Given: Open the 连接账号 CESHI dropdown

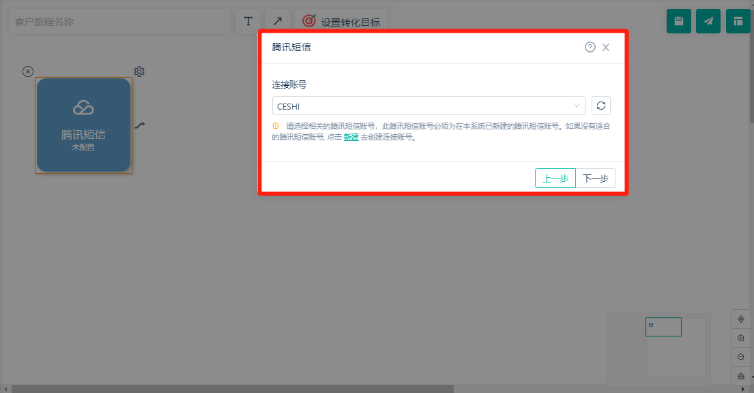Looking at the screenshot, I should [x=429, y=106].
